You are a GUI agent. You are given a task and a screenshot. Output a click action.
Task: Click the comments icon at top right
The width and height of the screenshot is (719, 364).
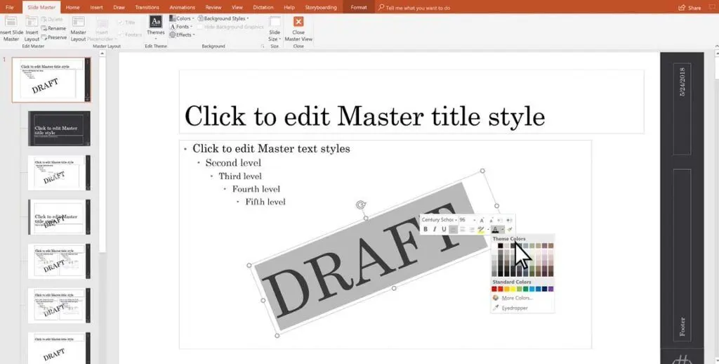(x=712, y=7)
